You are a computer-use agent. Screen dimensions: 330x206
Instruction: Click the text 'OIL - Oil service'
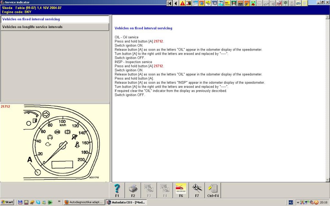click(x=126, y=37)
